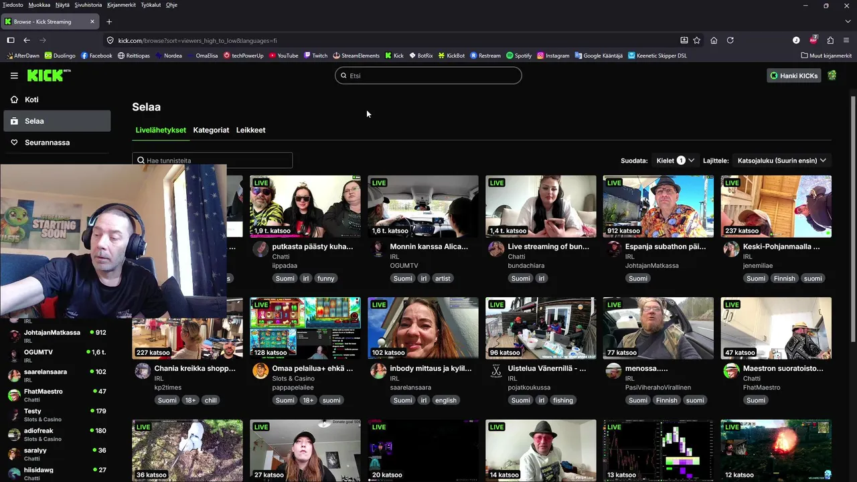Switch to Livelähetykset tab
The width and height of the screenshot is (857, 482).
click(x=161, y=130)
